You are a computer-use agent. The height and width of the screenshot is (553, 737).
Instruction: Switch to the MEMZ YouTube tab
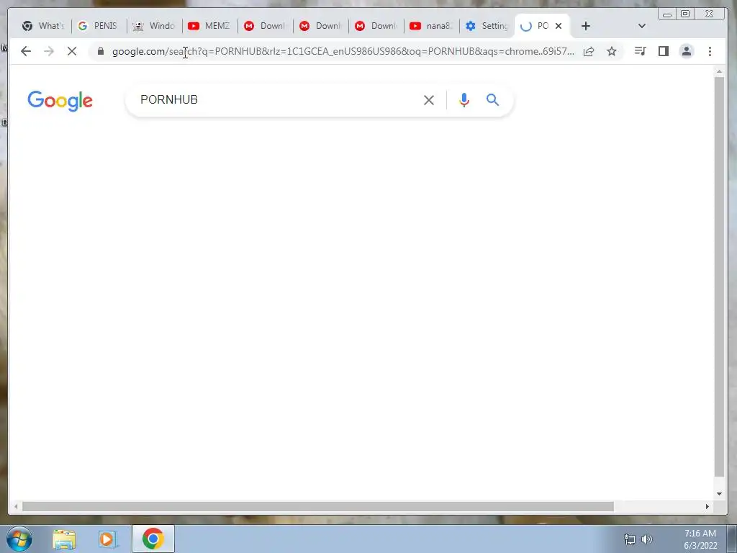[209, 26]
